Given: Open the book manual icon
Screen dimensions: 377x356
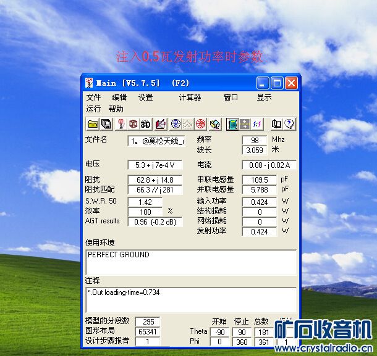Looking at the screenshot, I should (276, 124).
